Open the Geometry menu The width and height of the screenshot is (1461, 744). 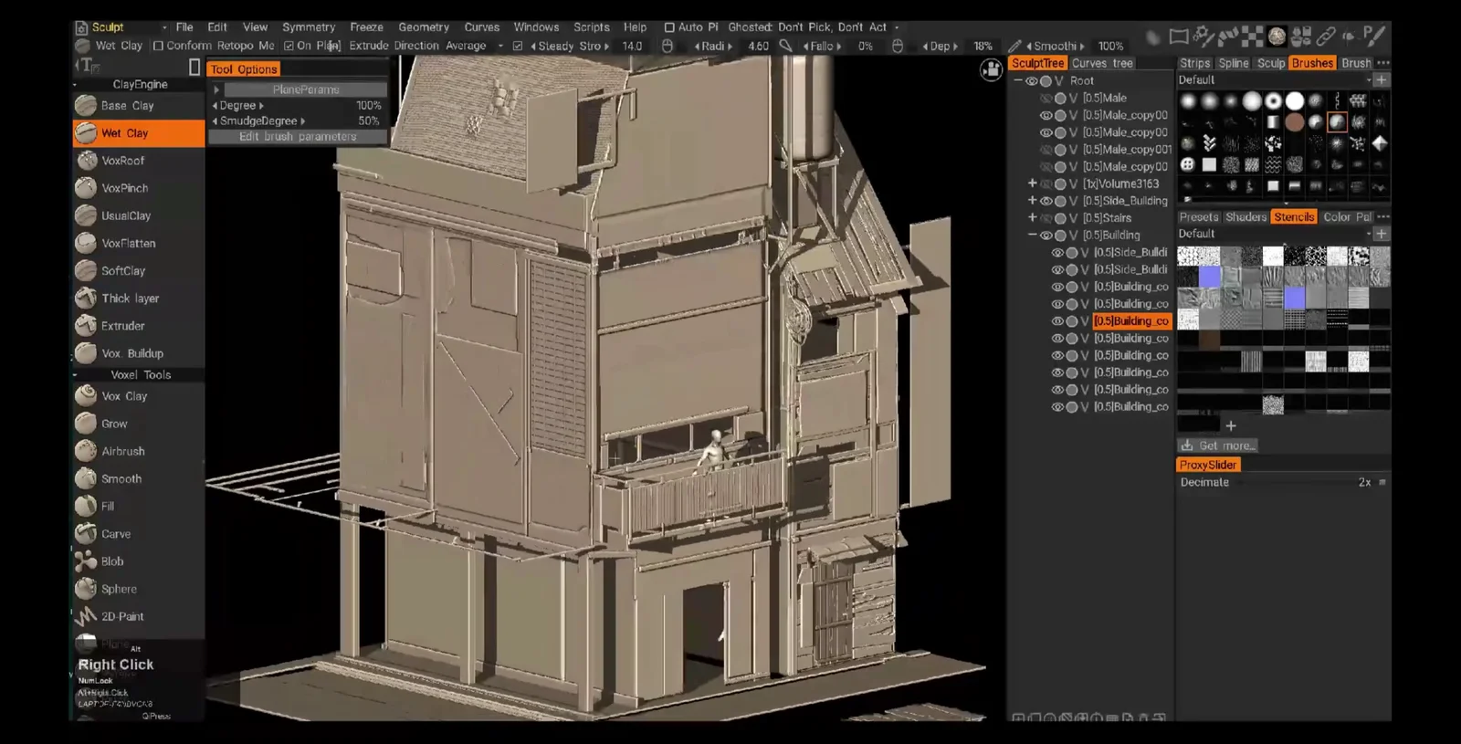click(424, 27)
